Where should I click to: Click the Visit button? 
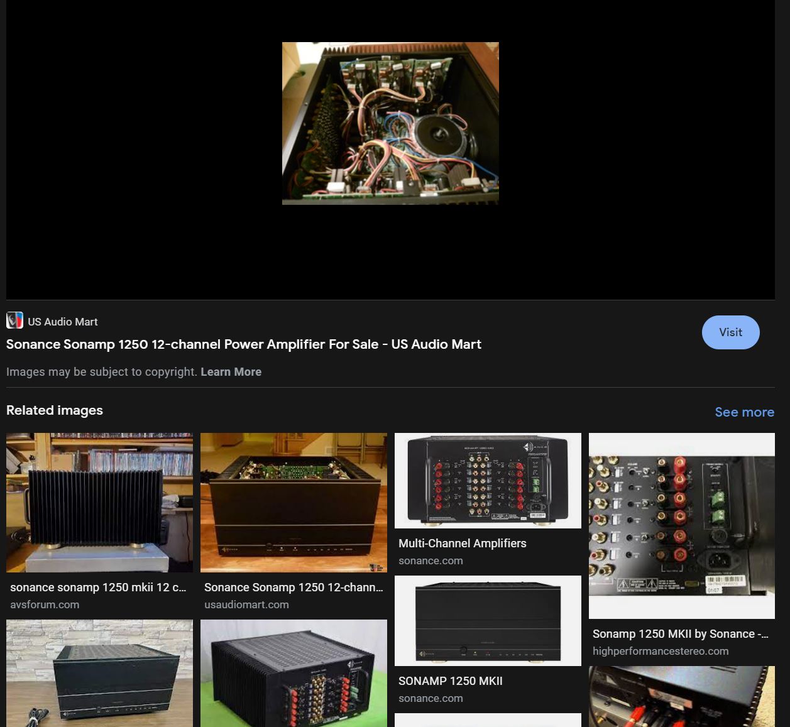coord(730,332)
